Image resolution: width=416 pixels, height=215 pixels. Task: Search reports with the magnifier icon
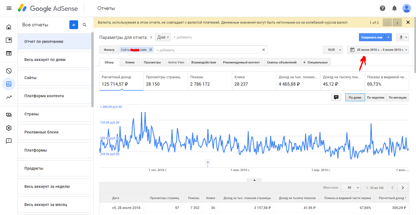(x=85, y=25)
